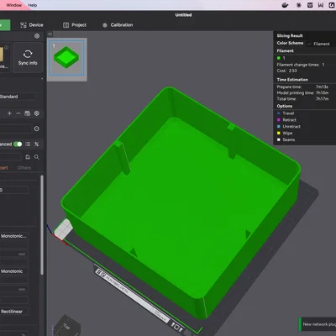
Task: Click the view cube labeled Top
Action: pos(66,326)
